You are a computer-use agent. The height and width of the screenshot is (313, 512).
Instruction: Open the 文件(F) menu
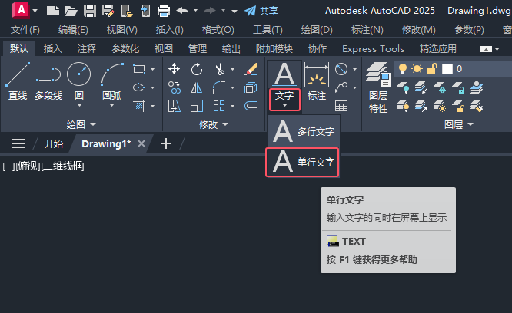25,30
